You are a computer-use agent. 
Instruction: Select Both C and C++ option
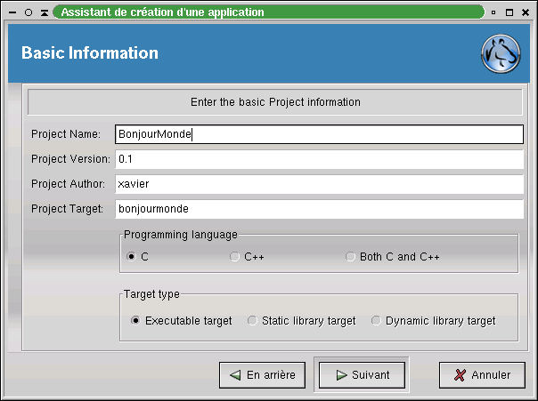(x=351, y=257)
